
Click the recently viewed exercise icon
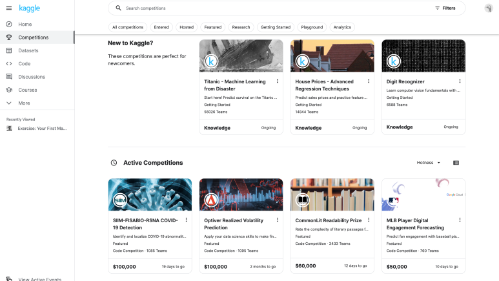(9, 129)
